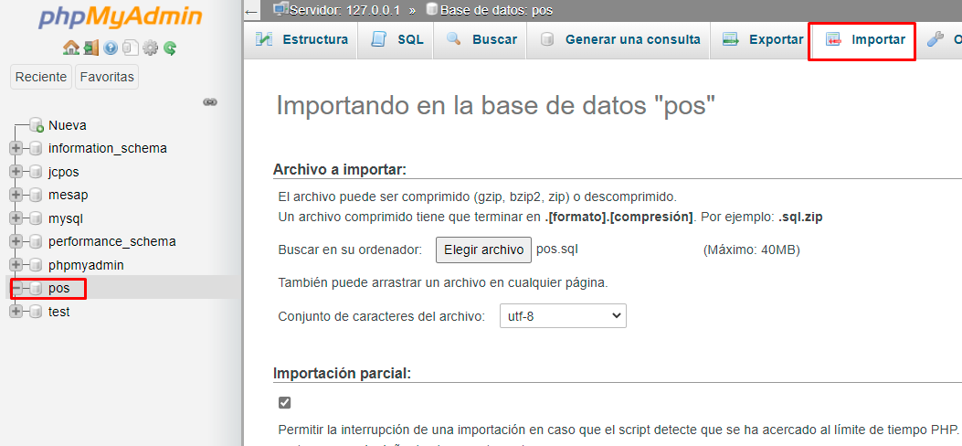
Task: Open the utf-8 character set dropdown
Action: point(563,316)
